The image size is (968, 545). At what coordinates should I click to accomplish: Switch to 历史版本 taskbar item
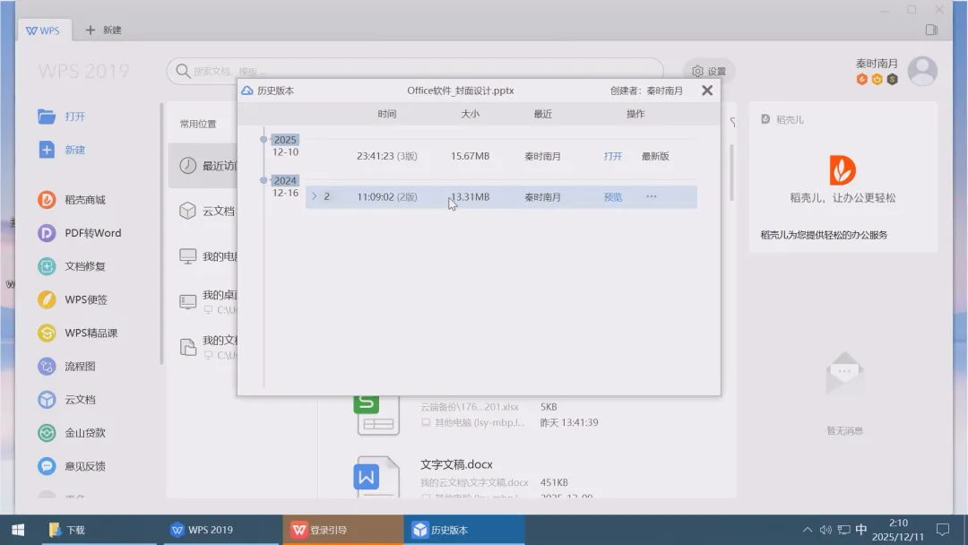tap(464, 530)
